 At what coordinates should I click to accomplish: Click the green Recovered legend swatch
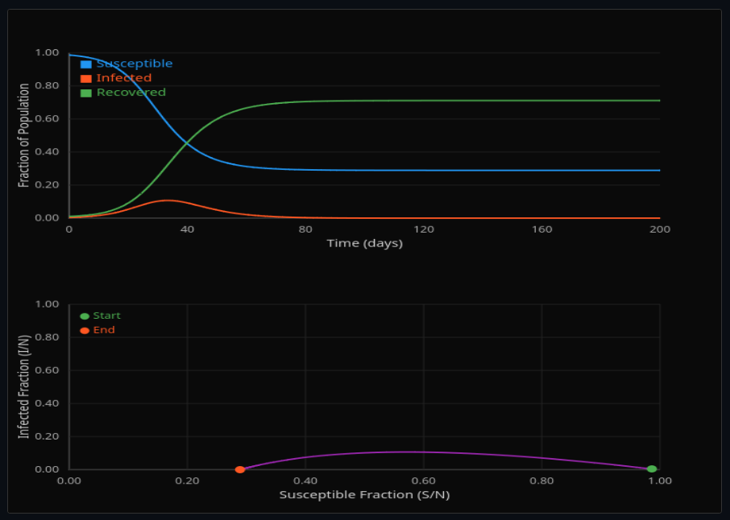85,93
